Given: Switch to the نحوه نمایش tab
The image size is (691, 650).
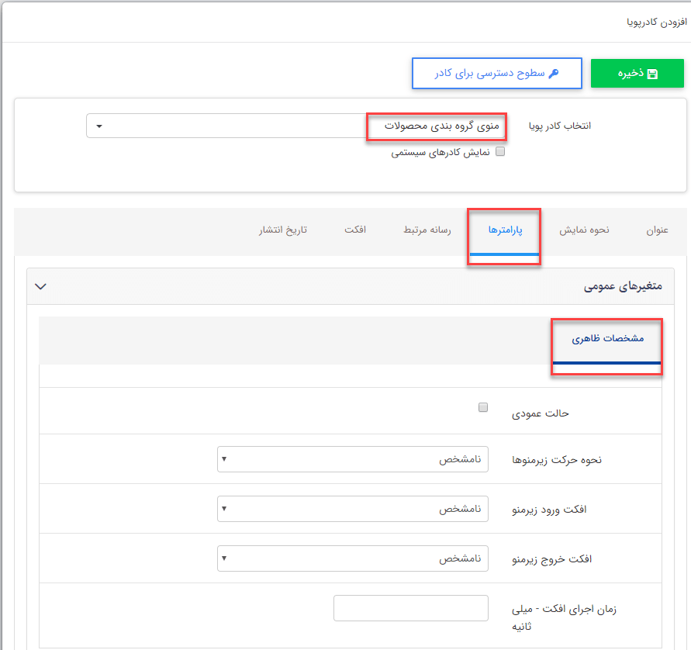Looking at the screenshot, I should pyautogui.click(x=584, y=230).
